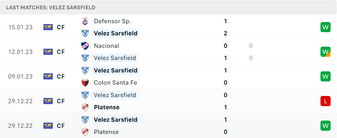337x138 pixels.
Task: Click the Platense crest in the bottom match row
Action: [x=85, y=132]
